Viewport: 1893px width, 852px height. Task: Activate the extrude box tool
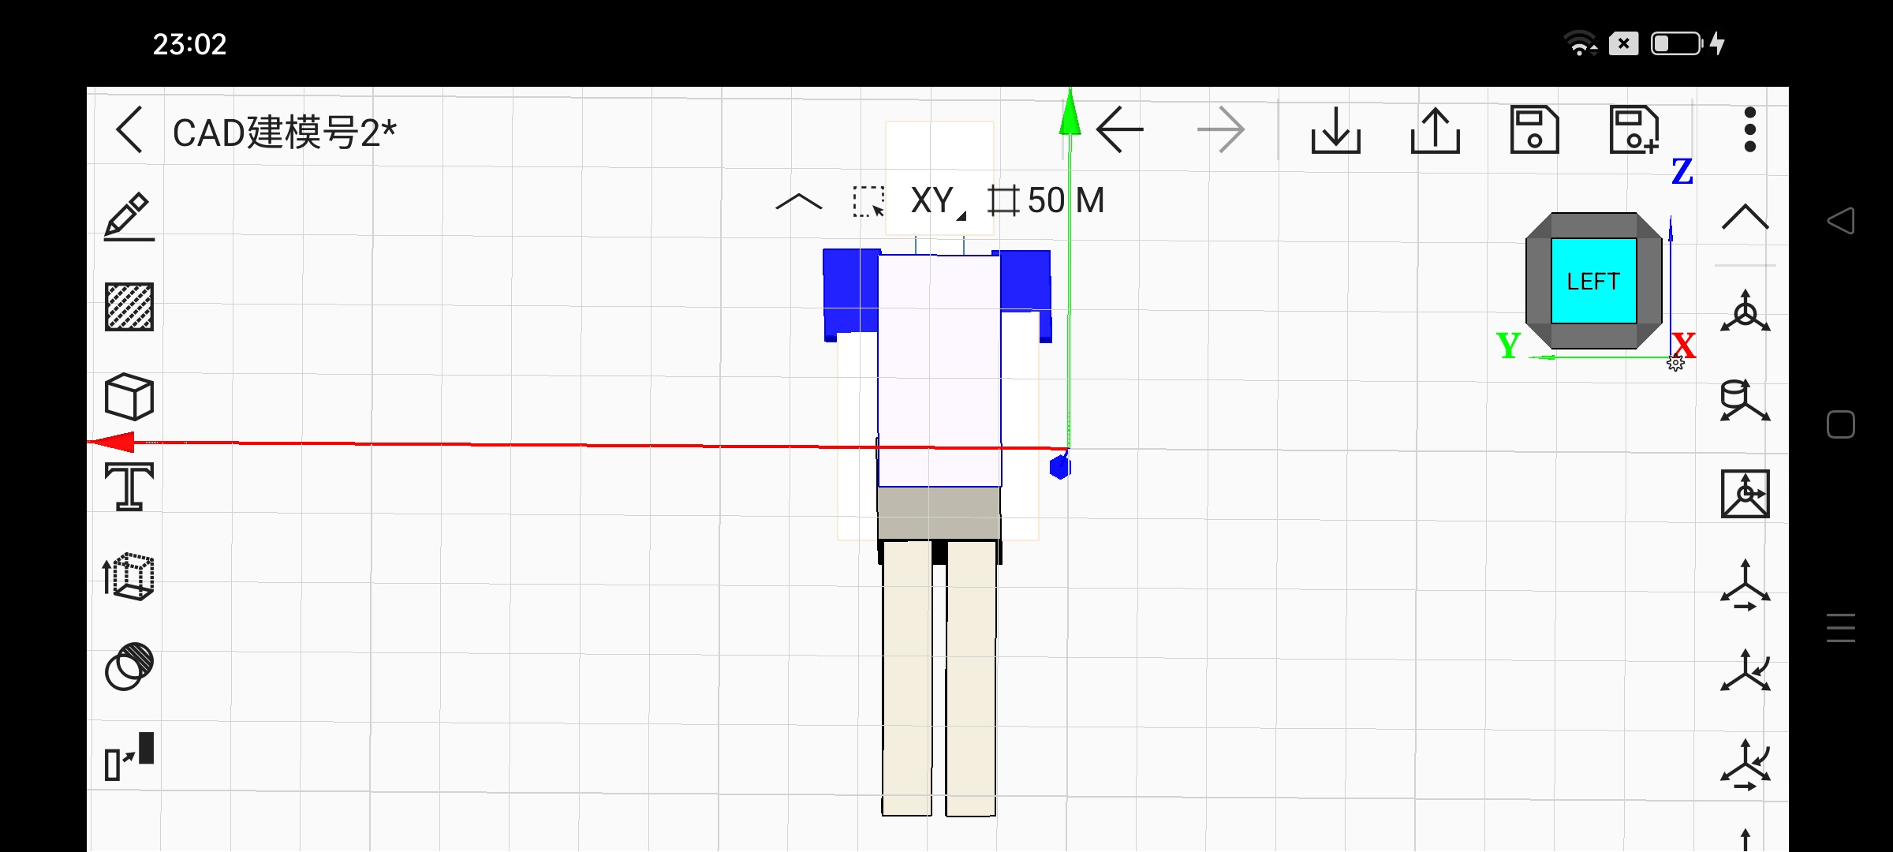(129, 577)
